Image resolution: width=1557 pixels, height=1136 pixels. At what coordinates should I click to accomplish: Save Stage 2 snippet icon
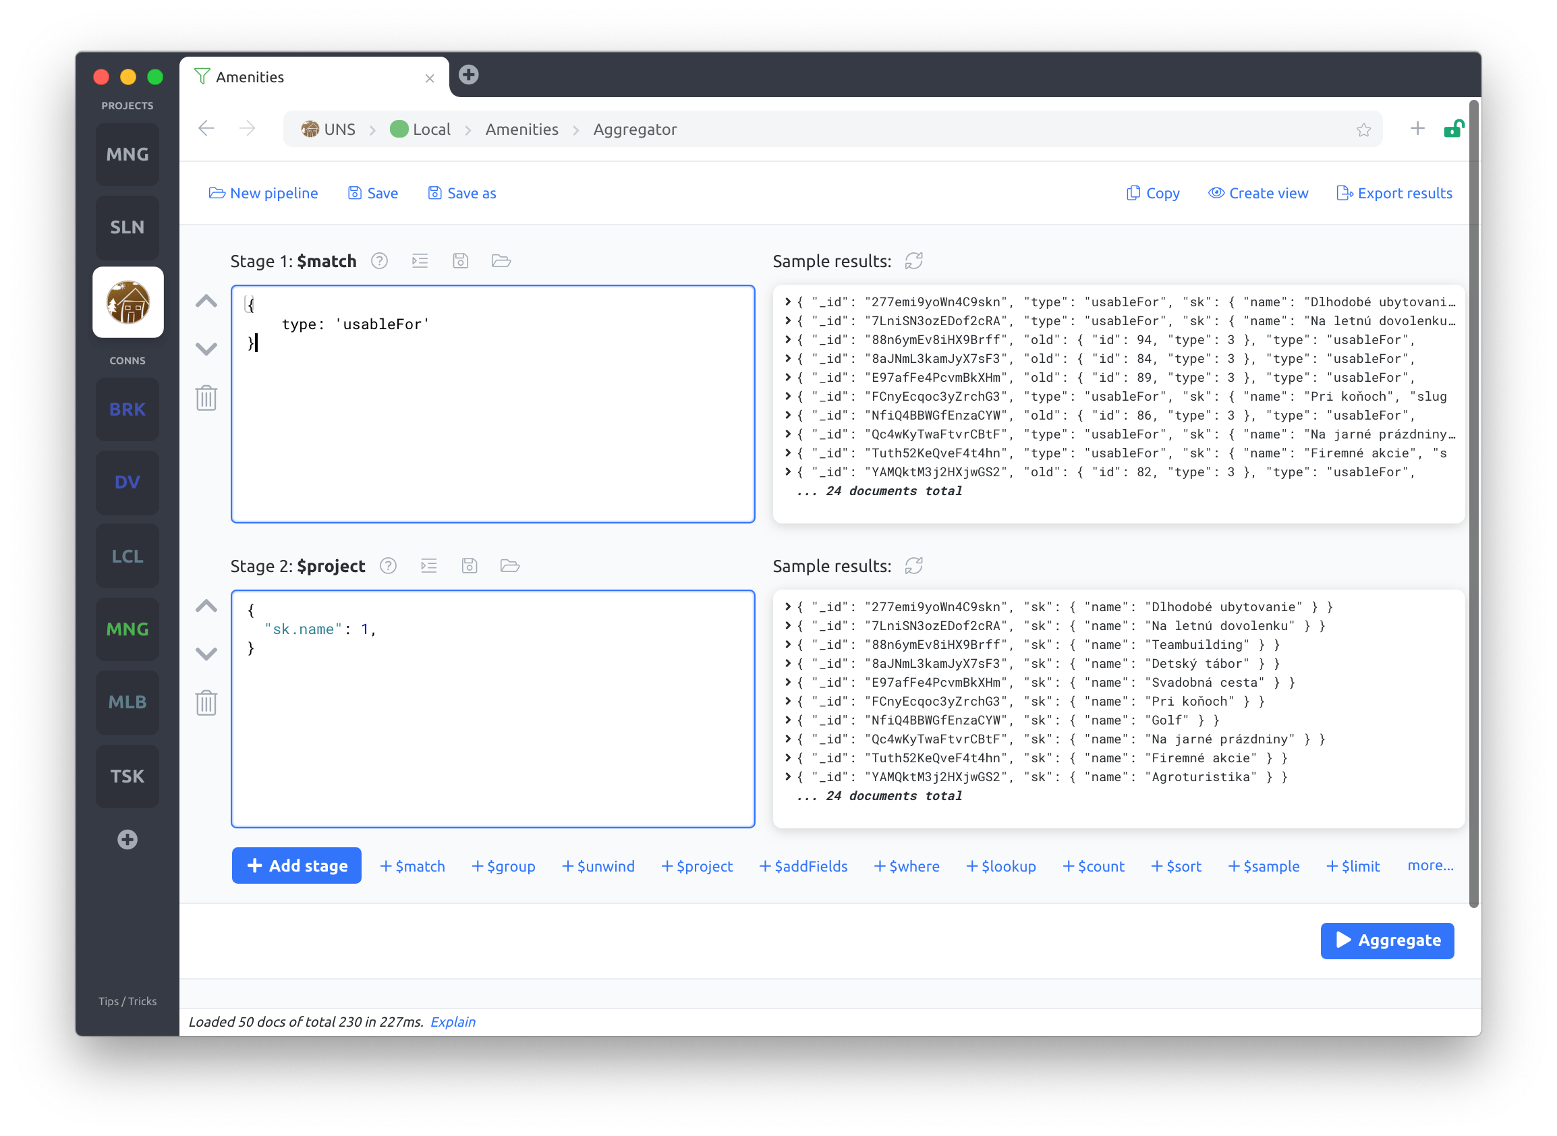(469, 566)
